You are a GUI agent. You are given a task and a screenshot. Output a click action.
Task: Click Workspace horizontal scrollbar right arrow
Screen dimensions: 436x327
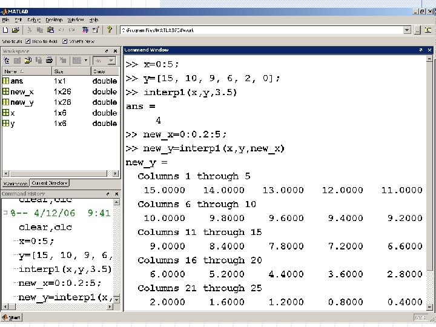click(x=116, y=174)
